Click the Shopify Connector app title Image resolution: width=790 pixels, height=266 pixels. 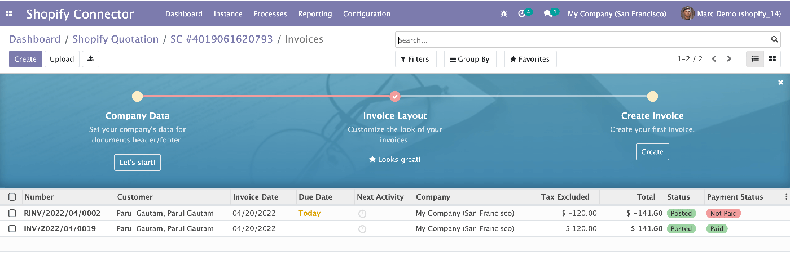(x=80, y=13)
